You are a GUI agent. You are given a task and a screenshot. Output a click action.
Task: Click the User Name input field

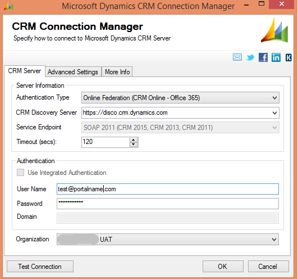[x=168, y=189]
